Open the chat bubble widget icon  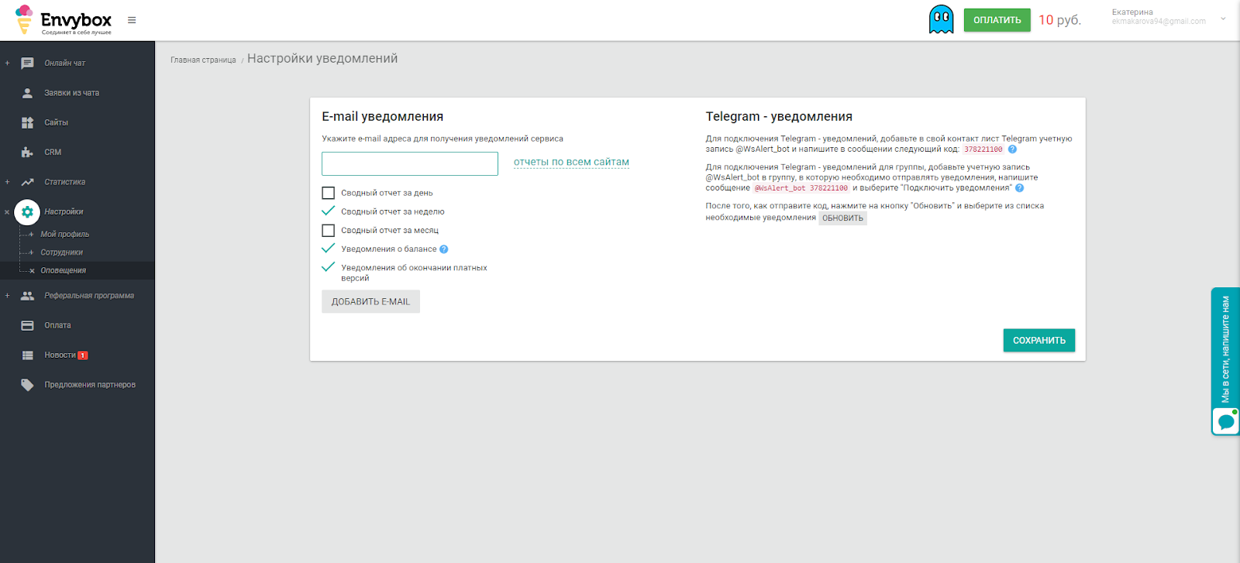tap(1225, 422)
